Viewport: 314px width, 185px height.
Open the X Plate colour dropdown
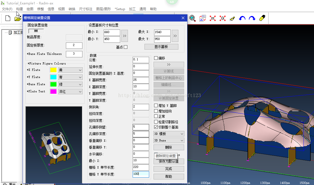pos(71,70)
